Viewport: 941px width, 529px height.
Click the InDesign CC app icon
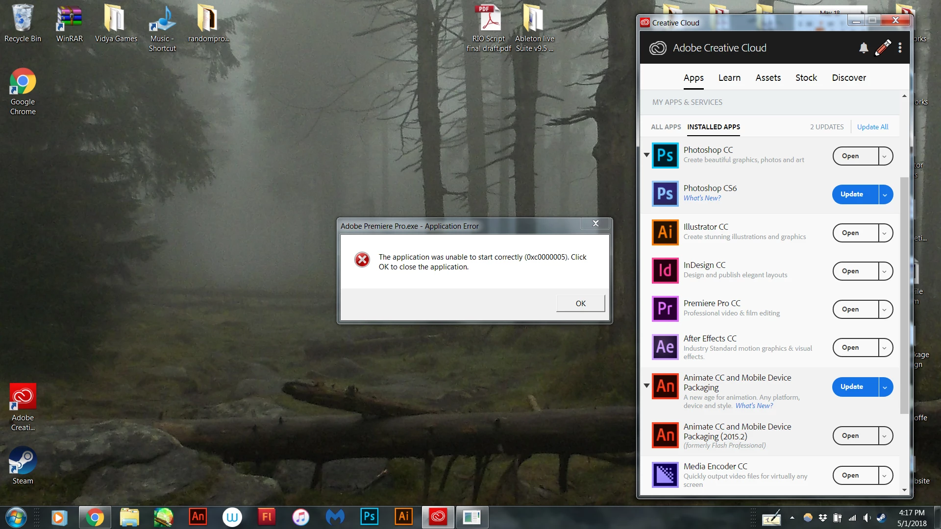665,270
